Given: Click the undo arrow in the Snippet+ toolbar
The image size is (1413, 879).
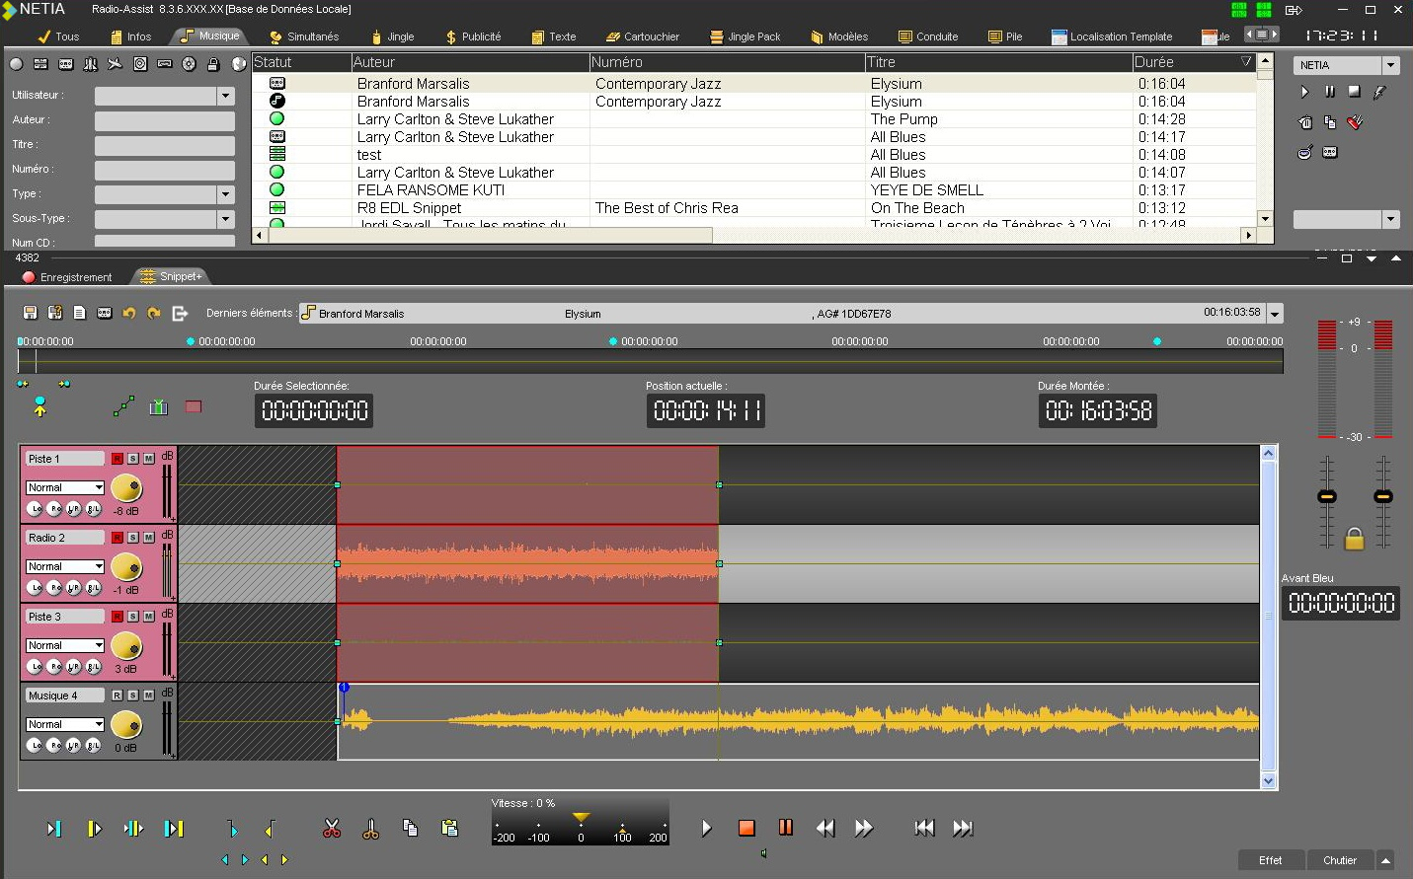Looking at the screenshot, I should tap(128, 313).
